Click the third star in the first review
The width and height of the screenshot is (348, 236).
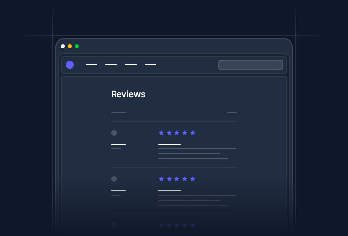coord(177,133)
